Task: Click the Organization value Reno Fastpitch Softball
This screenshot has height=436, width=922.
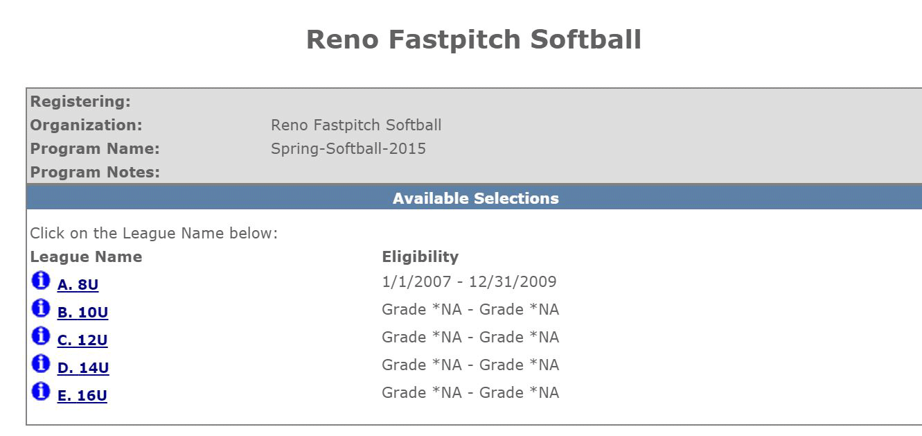Action: pos(356,125)
